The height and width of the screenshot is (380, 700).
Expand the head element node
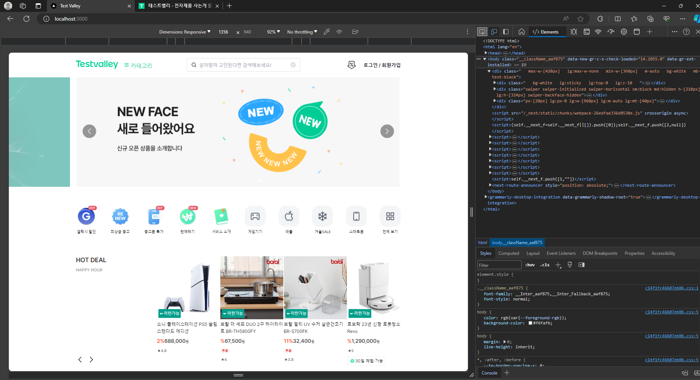(486, 53)
